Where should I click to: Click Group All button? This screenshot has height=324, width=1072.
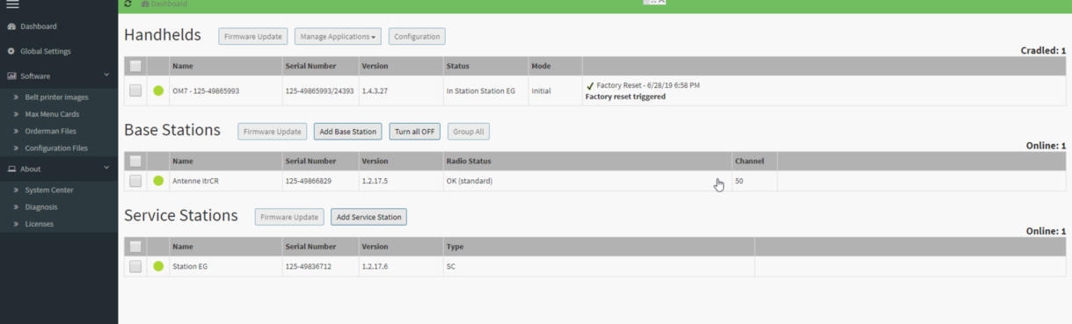(x=469, y=132)
